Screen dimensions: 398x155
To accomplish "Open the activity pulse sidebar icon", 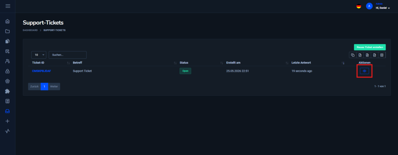I will tap(7, 131).
